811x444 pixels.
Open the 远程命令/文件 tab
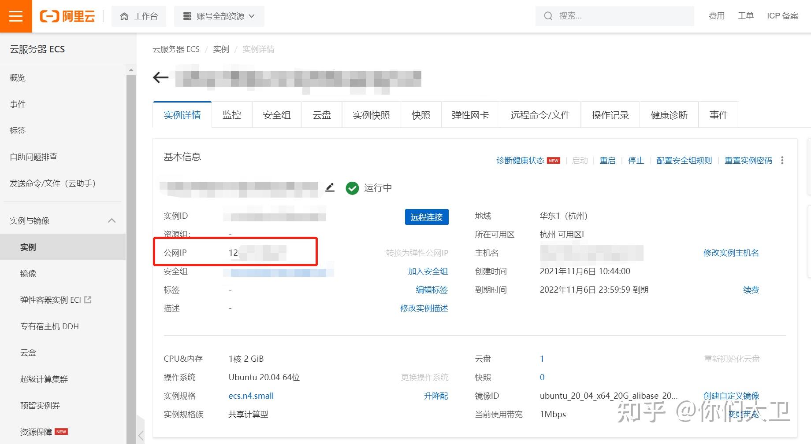pyautogui.click(x=540, y=115)
